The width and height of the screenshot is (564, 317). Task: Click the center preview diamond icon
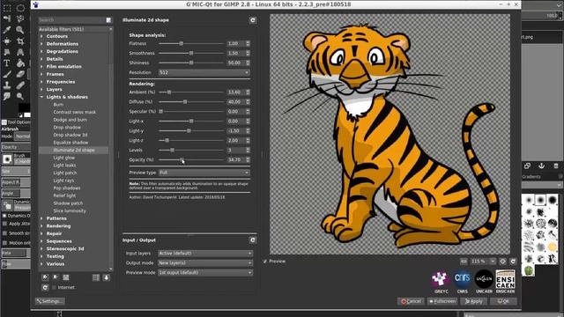(x=503, y=262)
